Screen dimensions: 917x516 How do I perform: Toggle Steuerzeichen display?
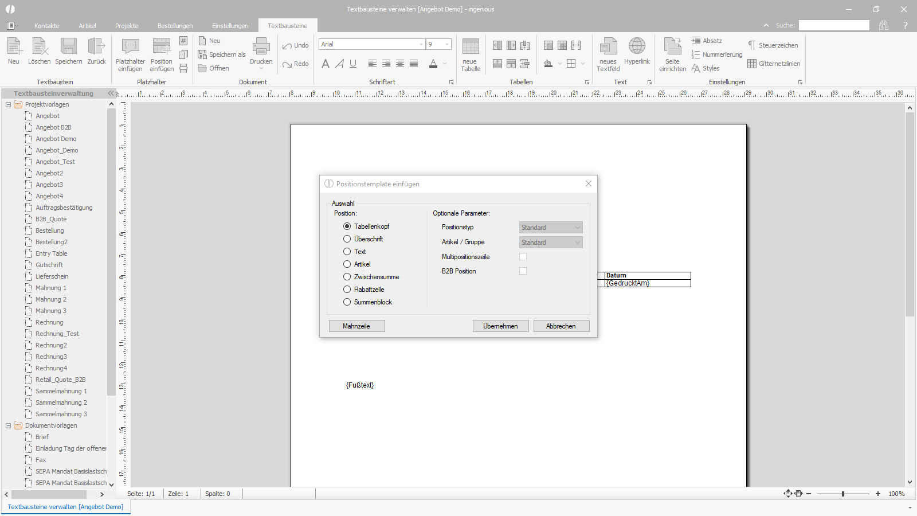coord(773,45)
